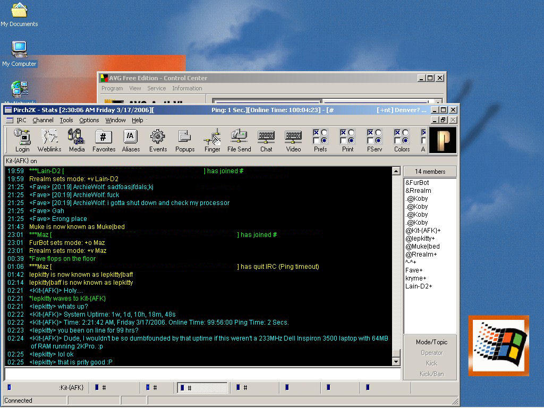The image size is (544, 408).
Task: Select Lain-D2+ in the member list
Action: coord(419,286)
